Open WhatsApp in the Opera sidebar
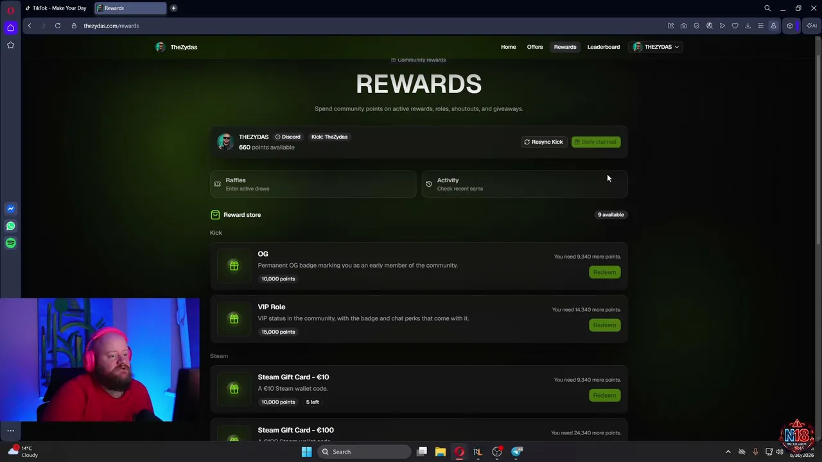 coord(10,226)
